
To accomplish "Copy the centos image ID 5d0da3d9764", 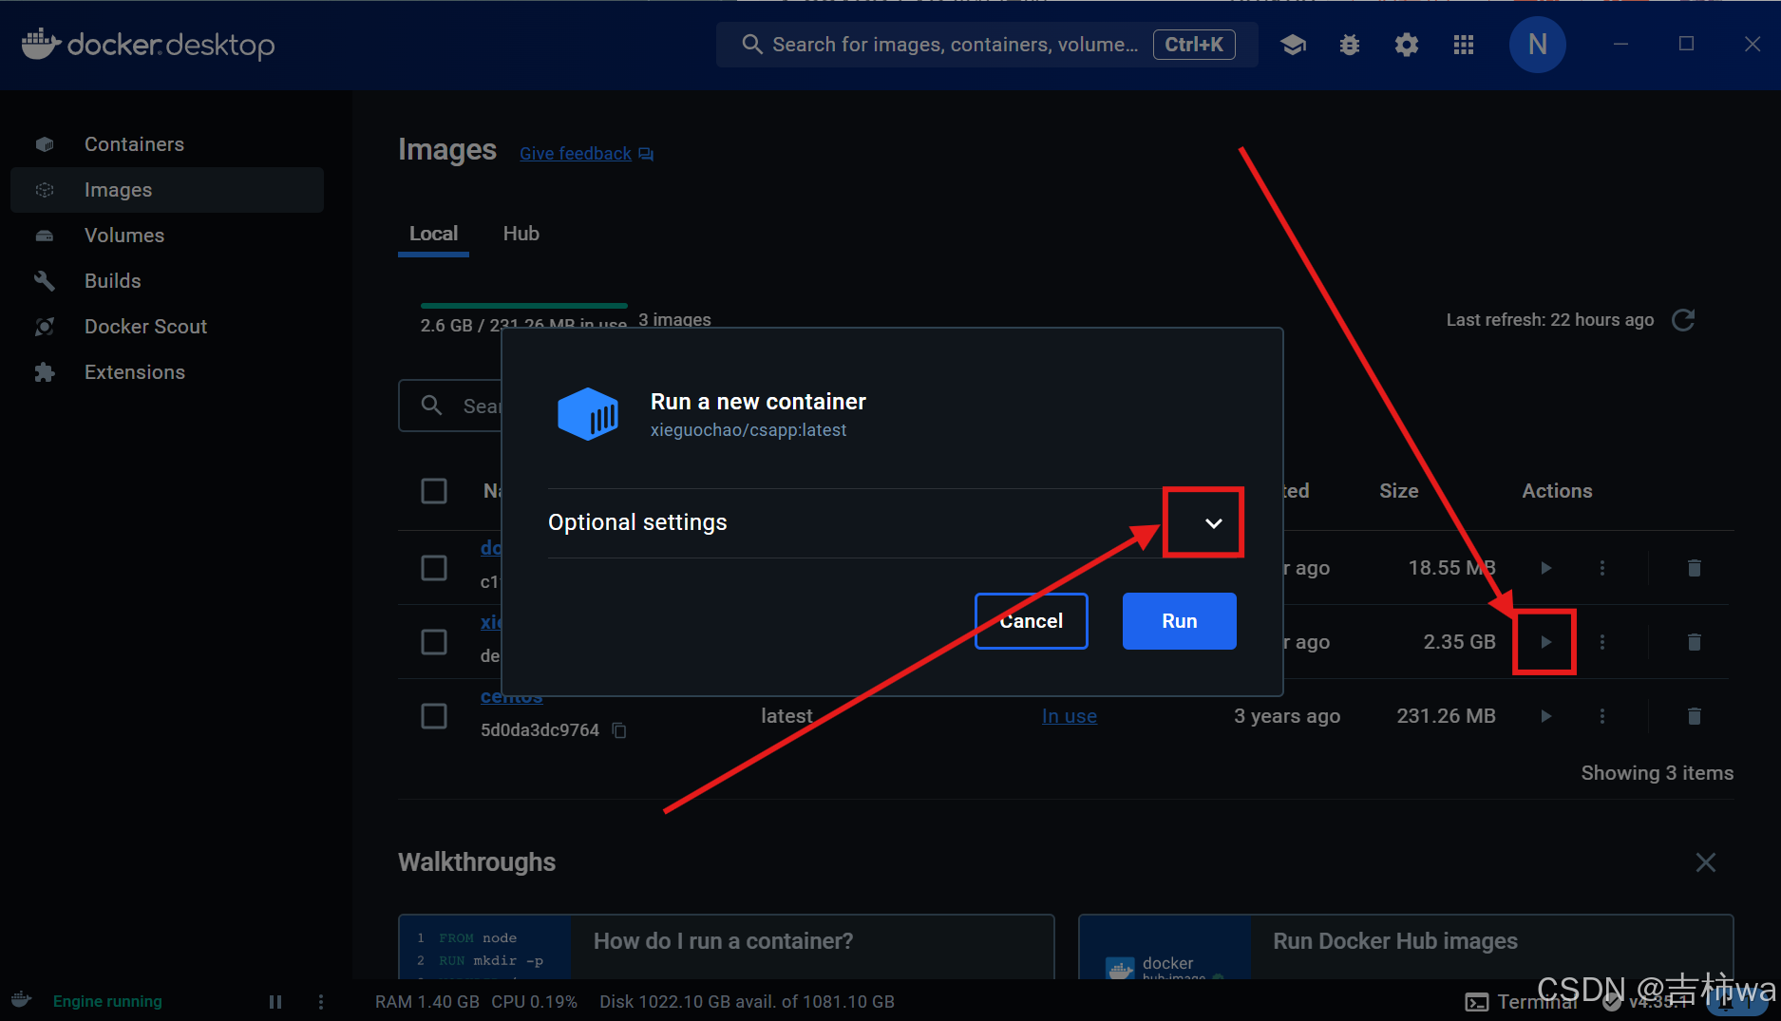I will (x=618, y=729).
